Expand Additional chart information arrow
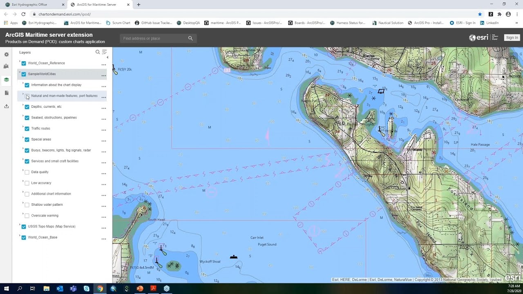This screenshot has width=523, height=294. pyautogui.click(x=23, y=192)
